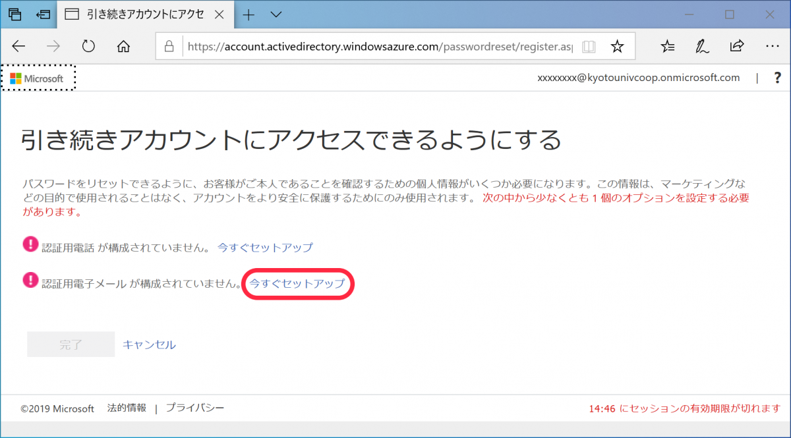Navigate back with the back arrow
This screenshot has width=791, height=438.
[18, 46]
